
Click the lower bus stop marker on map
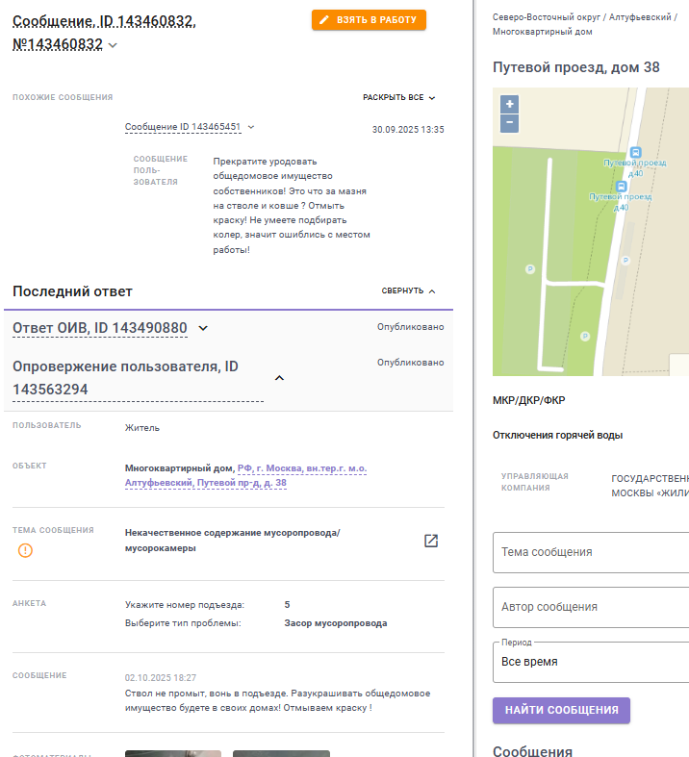coord(622,187)
